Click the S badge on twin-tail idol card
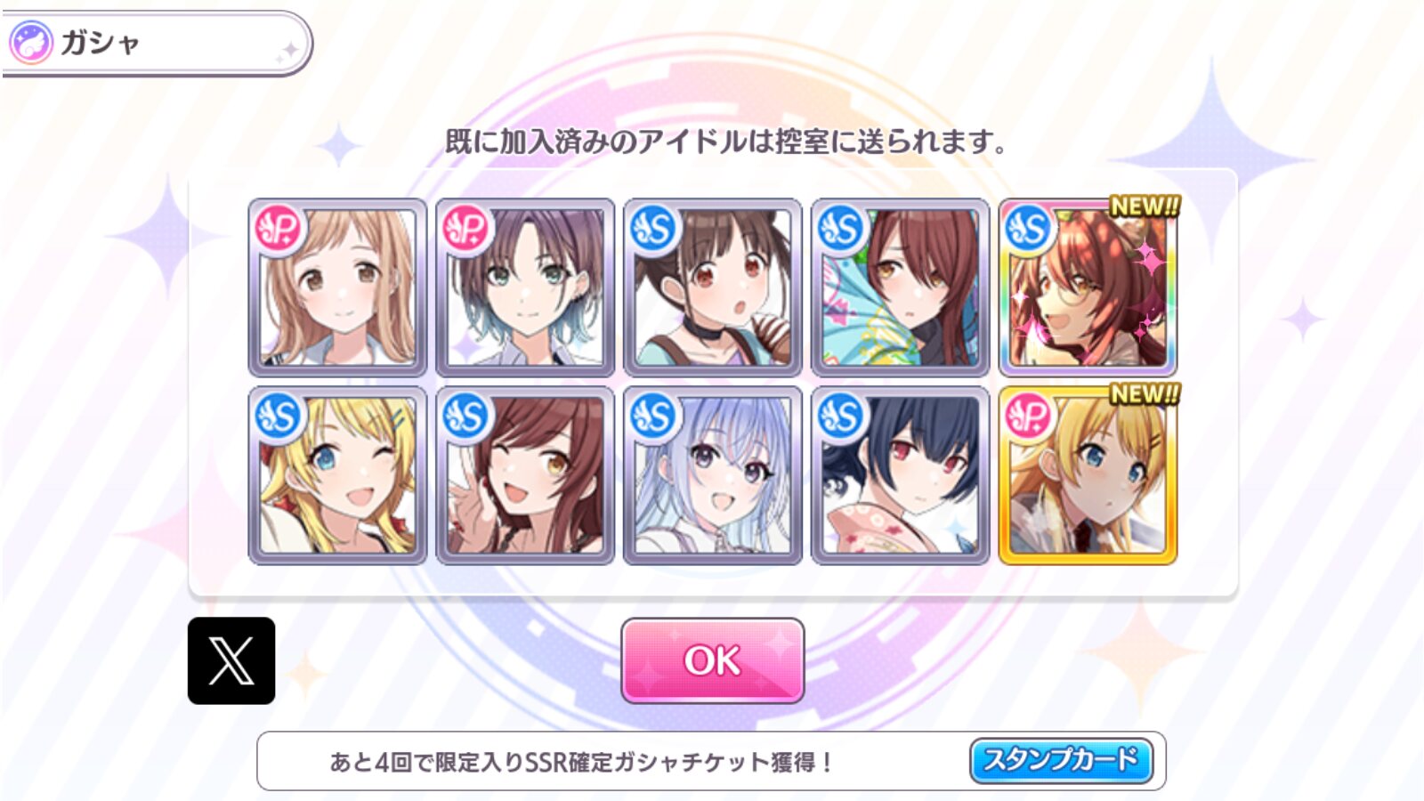 pos(656,230)
